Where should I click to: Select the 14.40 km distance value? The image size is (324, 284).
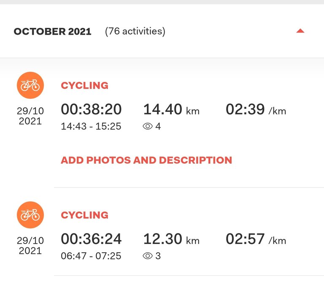tap(171, 109)
